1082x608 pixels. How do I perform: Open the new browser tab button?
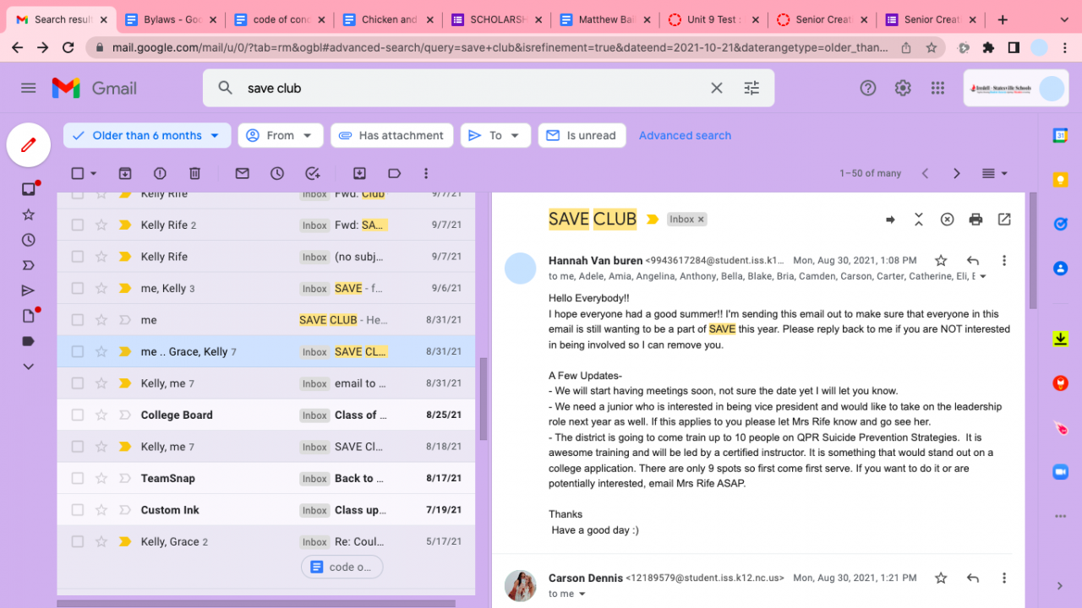pos(1003,19)
